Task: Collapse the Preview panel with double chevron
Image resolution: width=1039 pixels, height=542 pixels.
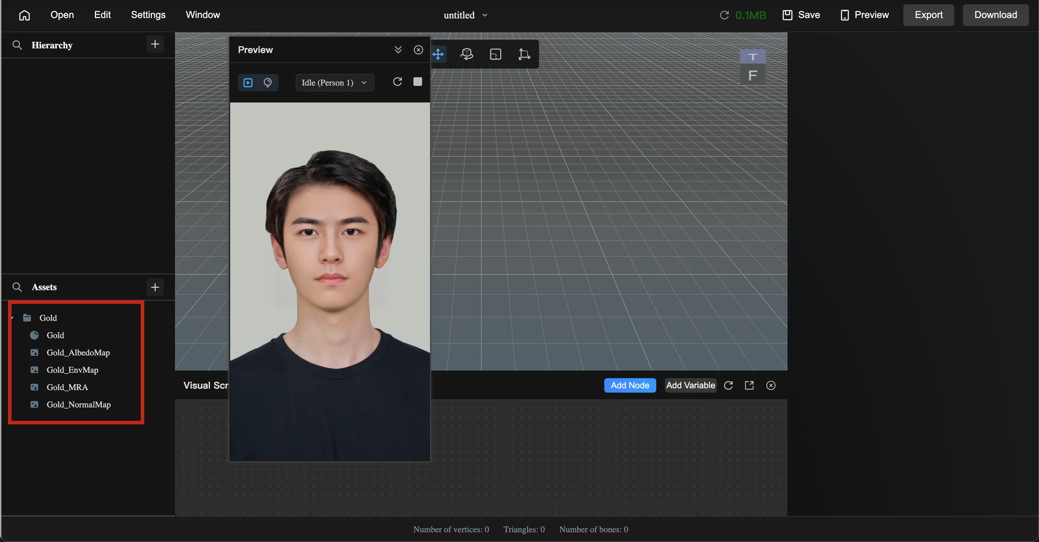Action: (x=398, y=50)
